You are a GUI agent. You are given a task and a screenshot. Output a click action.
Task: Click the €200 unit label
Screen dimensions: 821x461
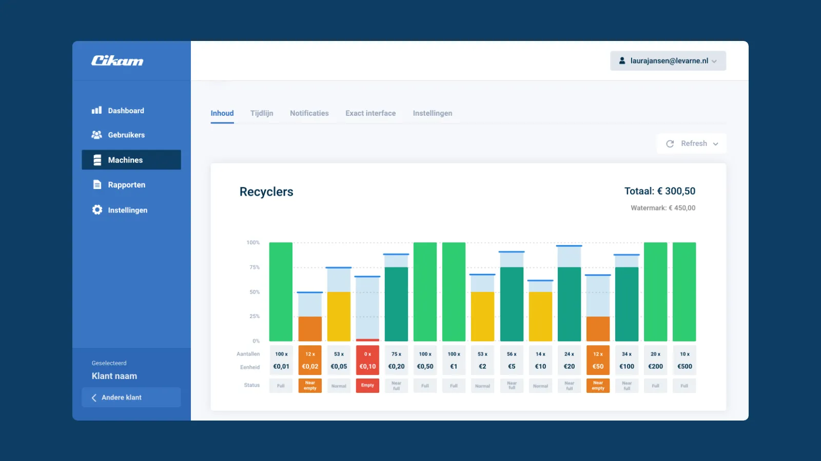[655, 367]
